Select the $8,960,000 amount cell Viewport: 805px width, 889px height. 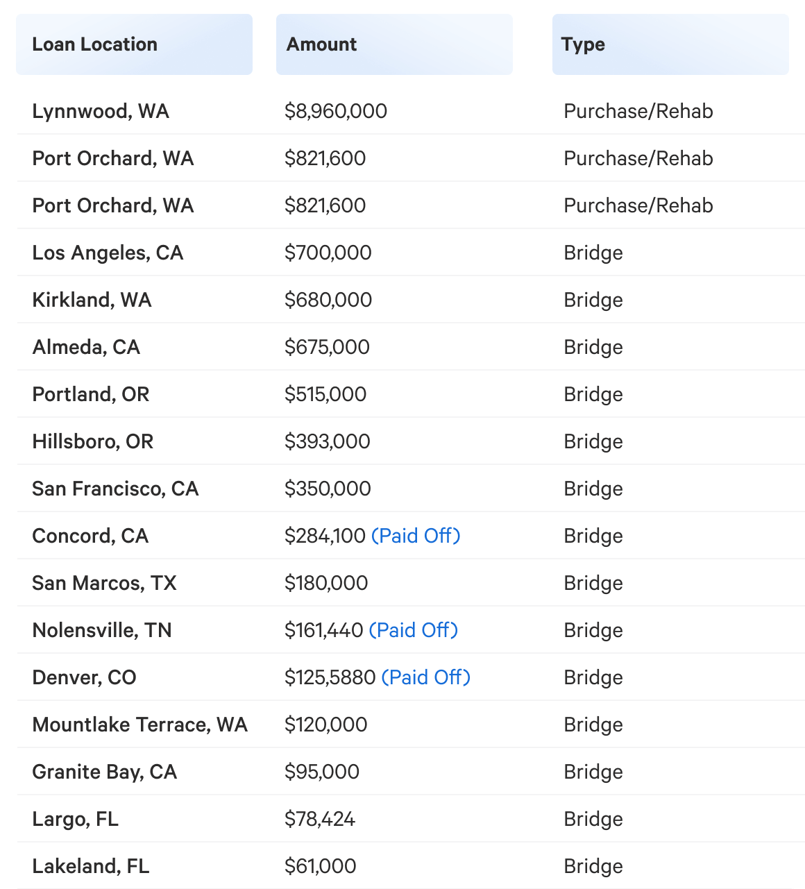point(336,111)
